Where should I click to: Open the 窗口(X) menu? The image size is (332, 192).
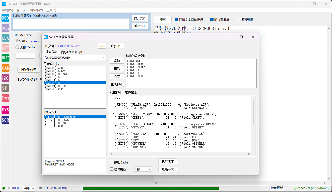pos(22,10)
